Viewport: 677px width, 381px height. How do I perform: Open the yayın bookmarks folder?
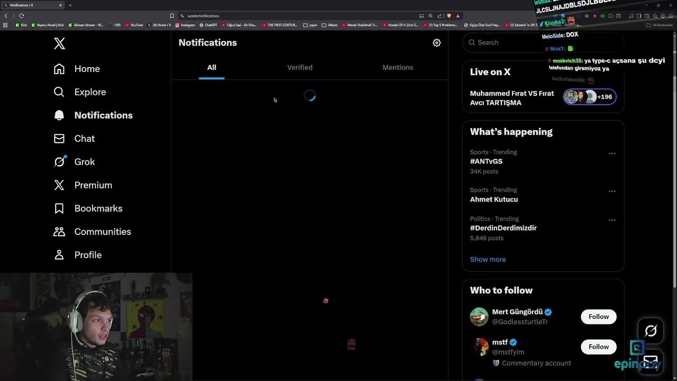point(310,25)
